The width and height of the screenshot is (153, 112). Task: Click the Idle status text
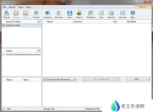tap(9, 109)
